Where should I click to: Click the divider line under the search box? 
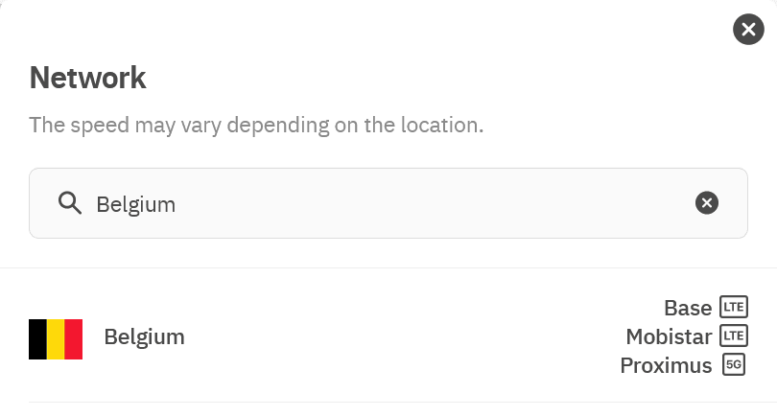(388, 267)
